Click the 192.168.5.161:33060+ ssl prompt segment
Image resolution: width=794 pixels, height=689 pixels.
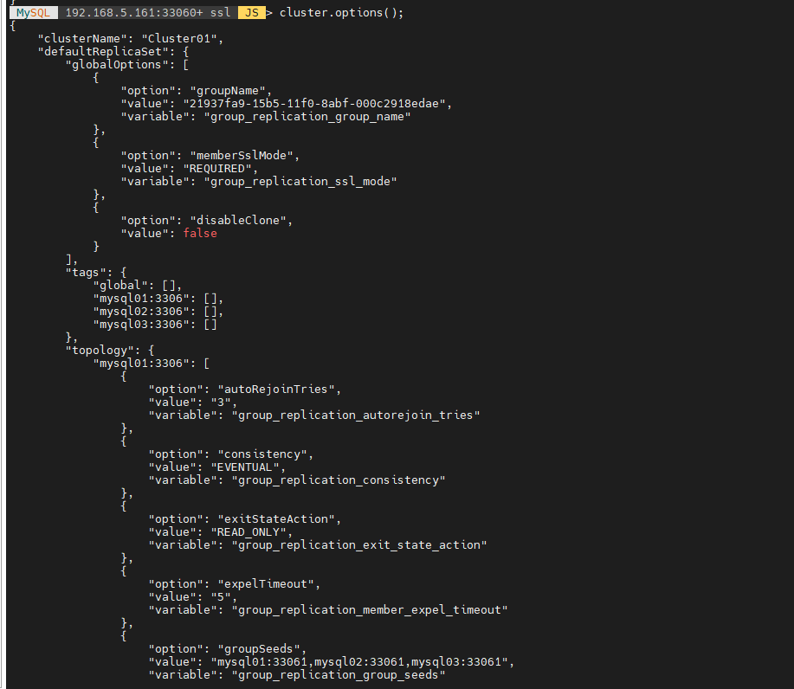(x=148, y=13)
